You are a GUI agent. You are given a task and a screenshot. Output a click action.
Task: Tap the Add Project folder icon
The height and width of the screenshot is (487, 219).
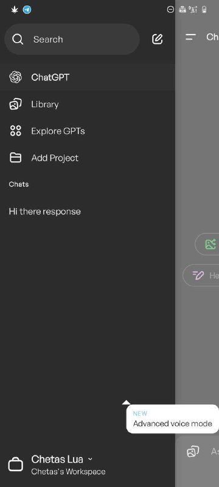click(15, 158)
